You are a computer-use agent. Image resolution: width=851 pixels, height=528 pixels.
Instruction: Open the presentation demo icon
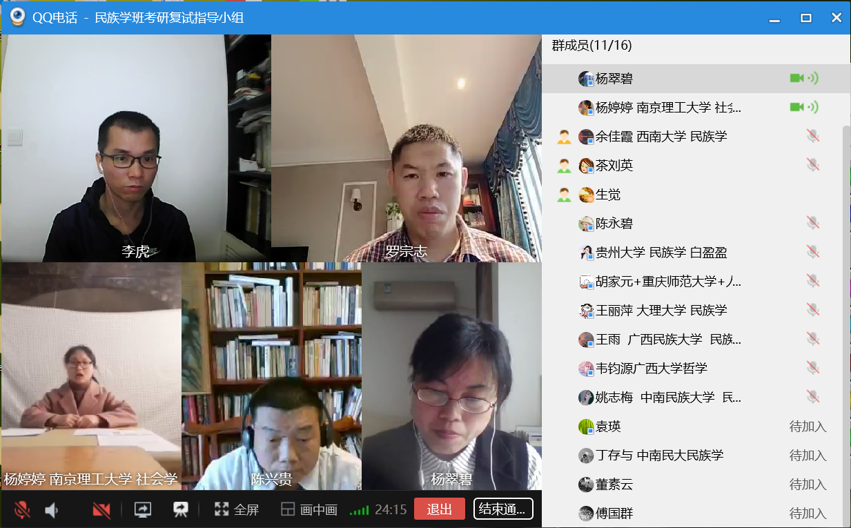[x=181, y=510]
